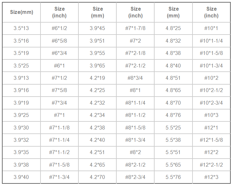Select the 3.9*40 cell
Viewport: 233px width, 187px height.
click(21, 177)
